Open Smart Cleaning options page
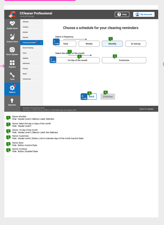Image resolution: width=164 pixels, height=225 pixels. [32, 48]
